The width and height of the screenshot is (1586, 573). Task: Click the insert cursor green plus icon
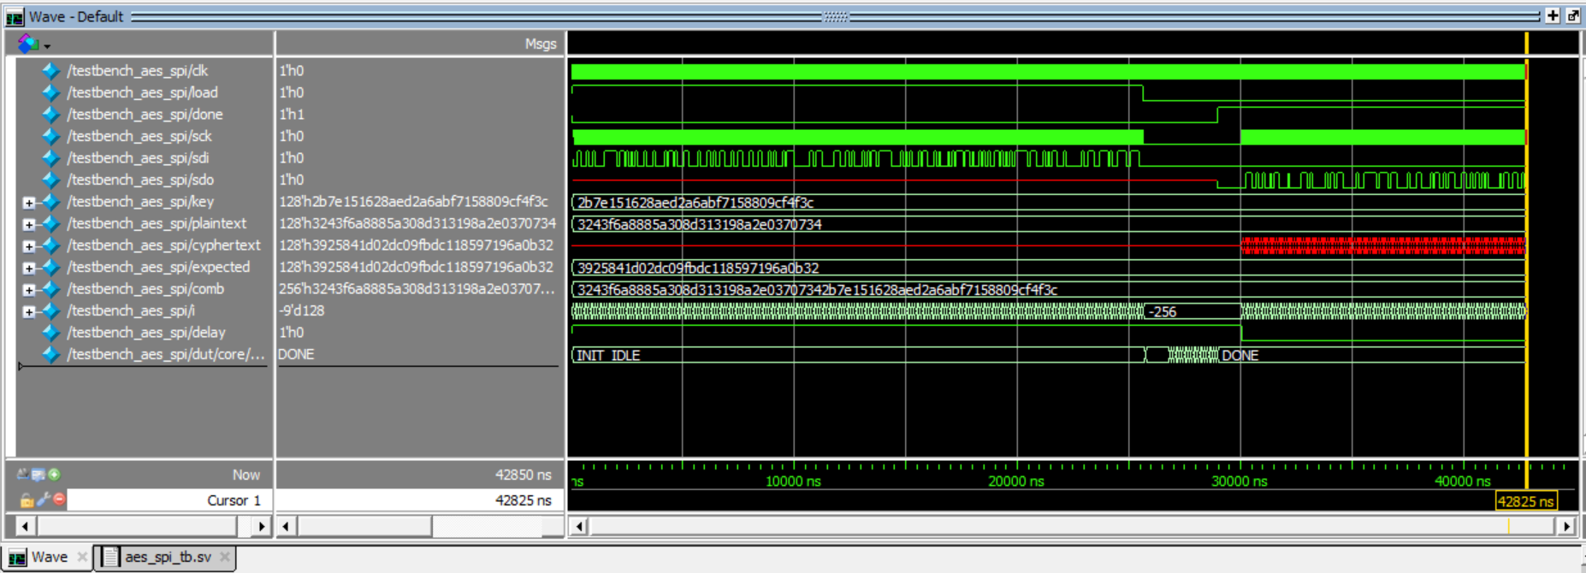pyautogui.click(x=55, y=475)
